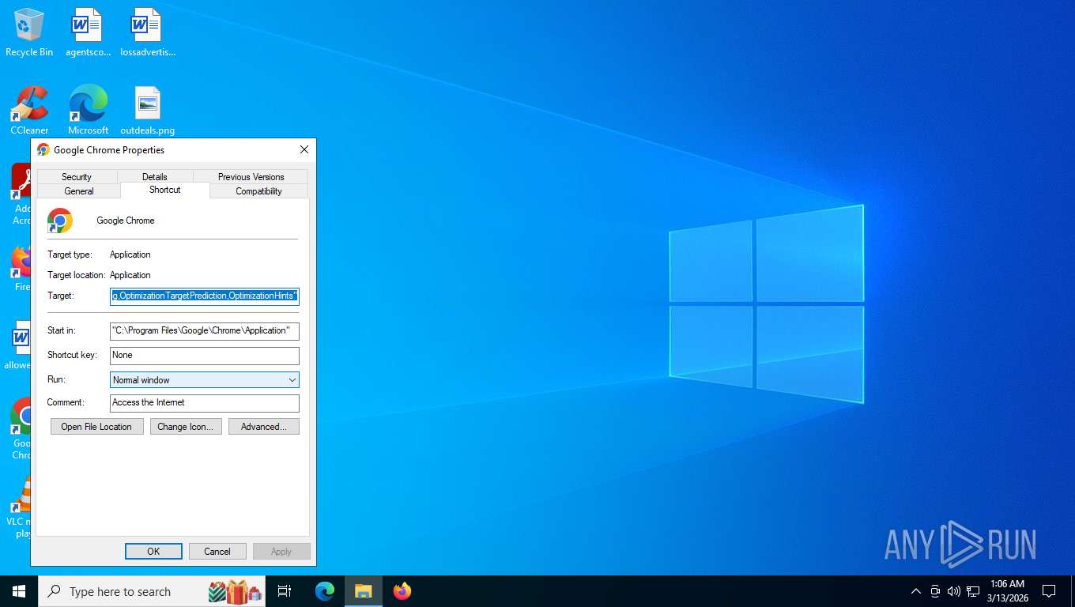Click into the Start in field
The image size is (1075, 607).
[205, 330]
